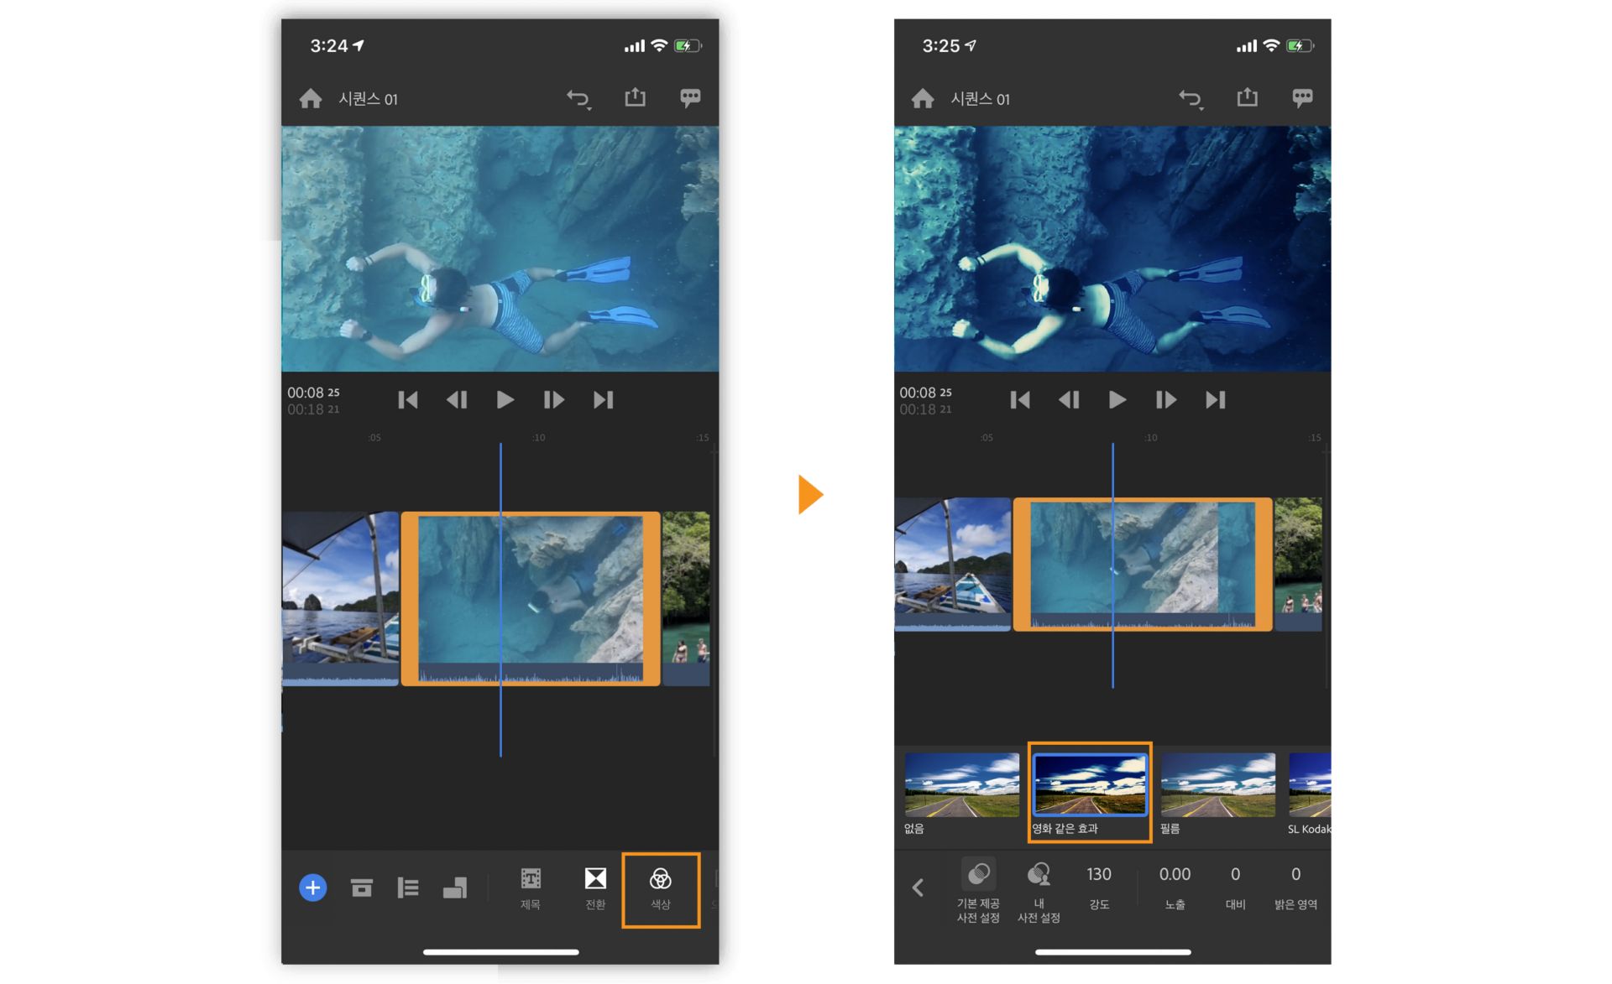The height and width of the screenshot is (984, 1612).
Task: Go back with the left chevron in color panel
Action: point(918,888)
